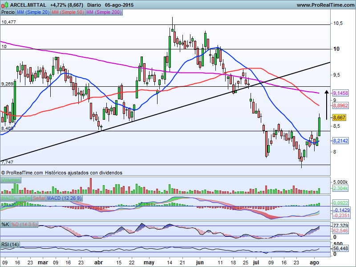
Task: Select the MM (Simple 20) label
Action: tap(33, 12)
